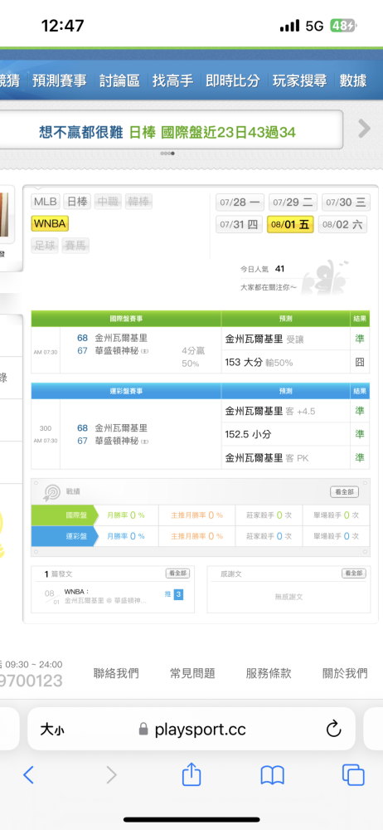Open the 預測賽事 navigation tab
The width and height of the screenshot is (383, 830).
59,81
